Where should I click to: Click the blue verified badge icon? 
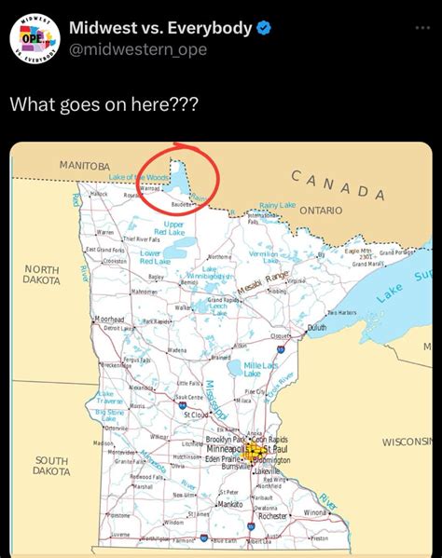click(x=264, y=28)
